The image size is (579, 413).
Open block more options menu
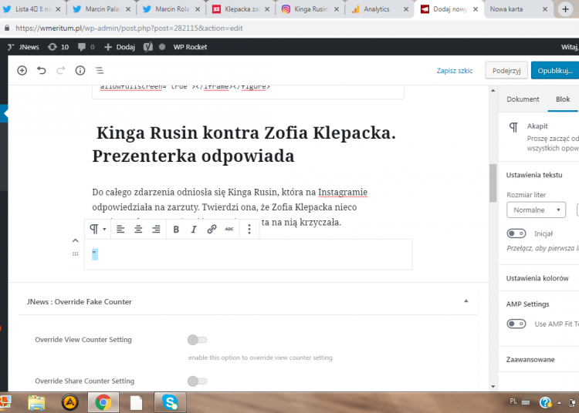tap(249, 229)
